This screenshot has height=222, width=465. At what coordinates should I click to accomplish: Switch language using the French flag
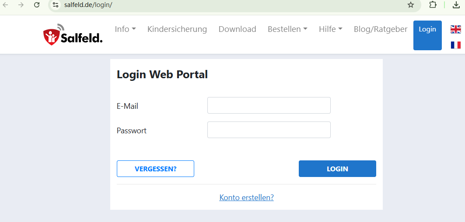click(x=456, y=45)
